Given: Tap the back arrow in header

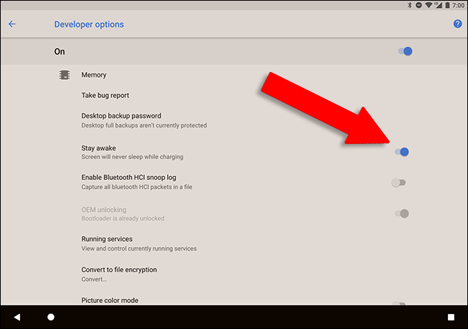Looking at the screenshot, I should click(x=12, y=24).
